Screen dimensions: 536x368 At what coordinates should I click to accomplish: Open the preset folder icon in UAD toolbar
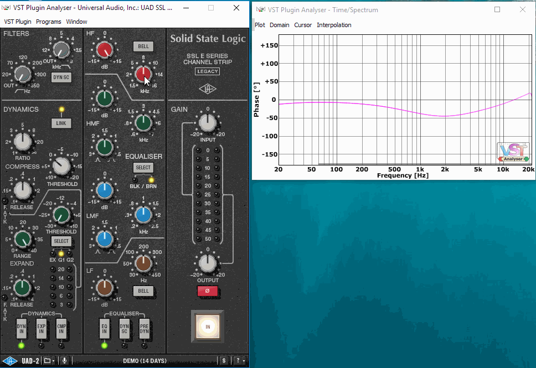click(x=48, y=361)
